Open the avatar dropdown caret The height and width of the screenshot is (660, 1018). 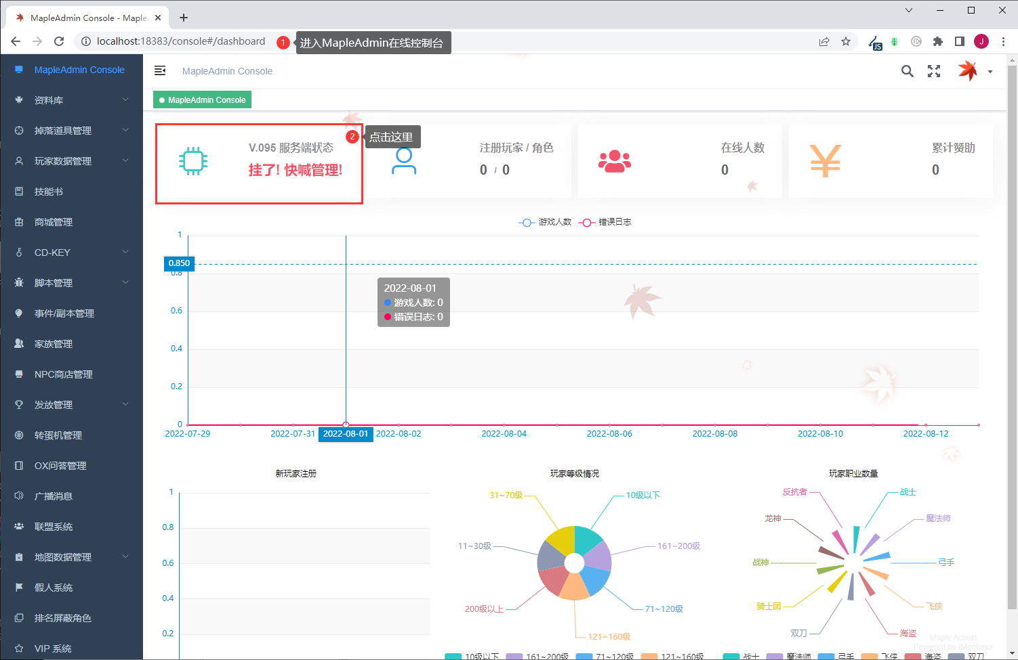pos(990,72)
